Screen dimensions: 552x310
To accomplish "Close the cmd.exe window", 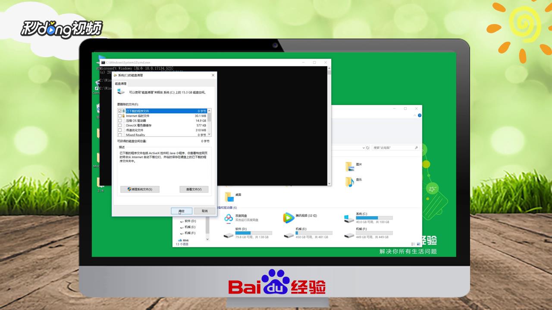I will pos(326,62).
